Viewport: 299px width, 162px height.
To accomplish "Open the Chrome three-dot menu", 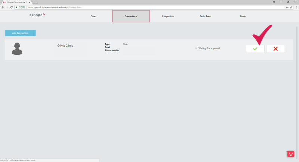I will coord(296,7).
